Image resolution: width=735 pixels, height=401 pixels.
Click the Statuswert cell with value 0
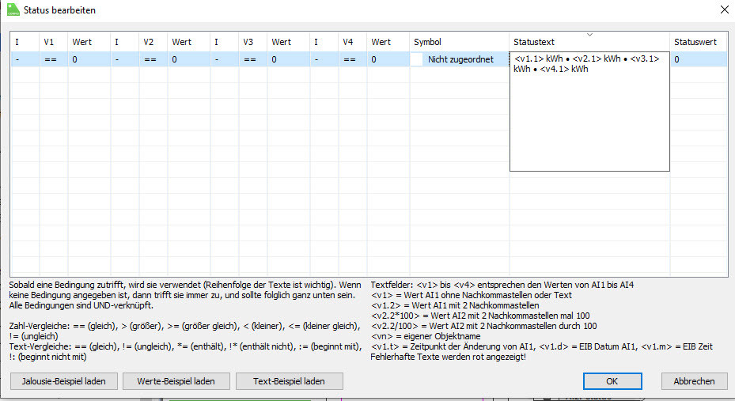click(x=699, y=59)
